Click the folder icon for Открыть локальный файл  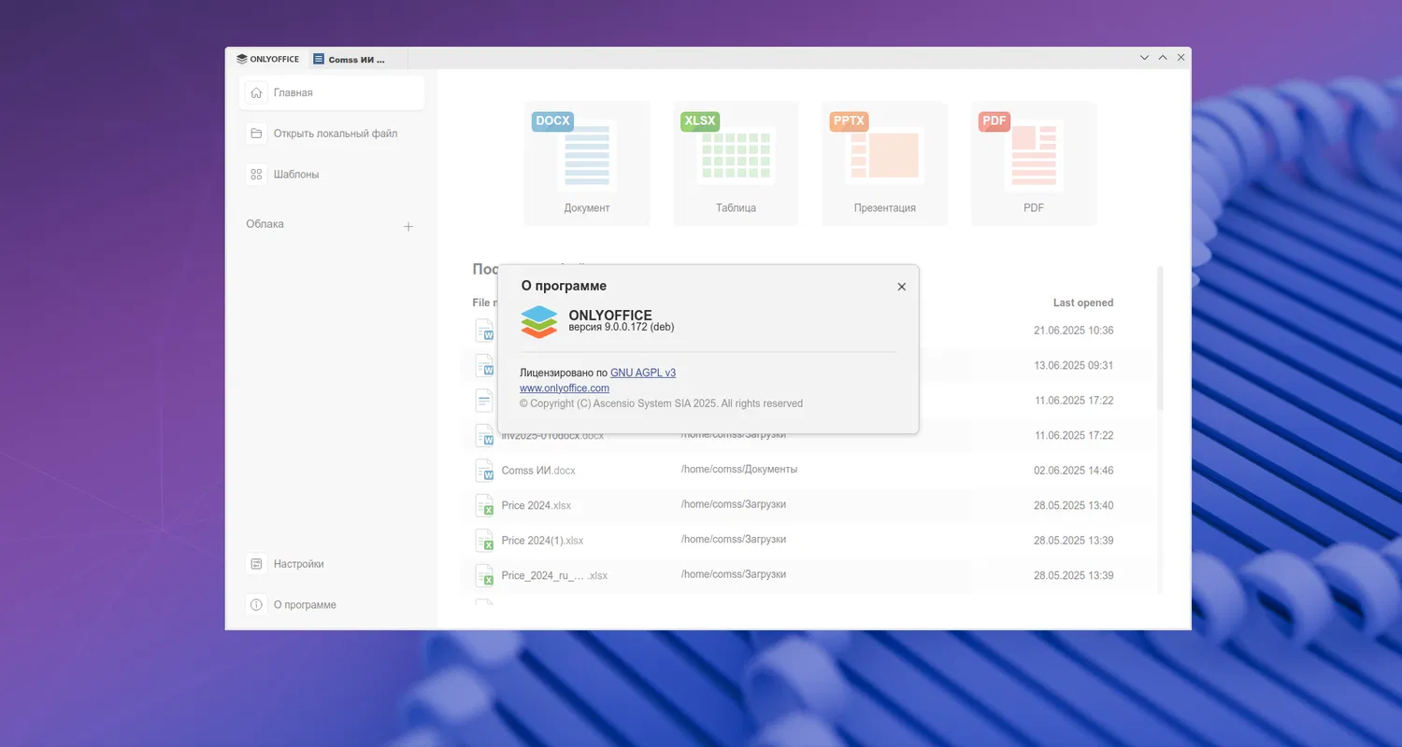point(256,134)
